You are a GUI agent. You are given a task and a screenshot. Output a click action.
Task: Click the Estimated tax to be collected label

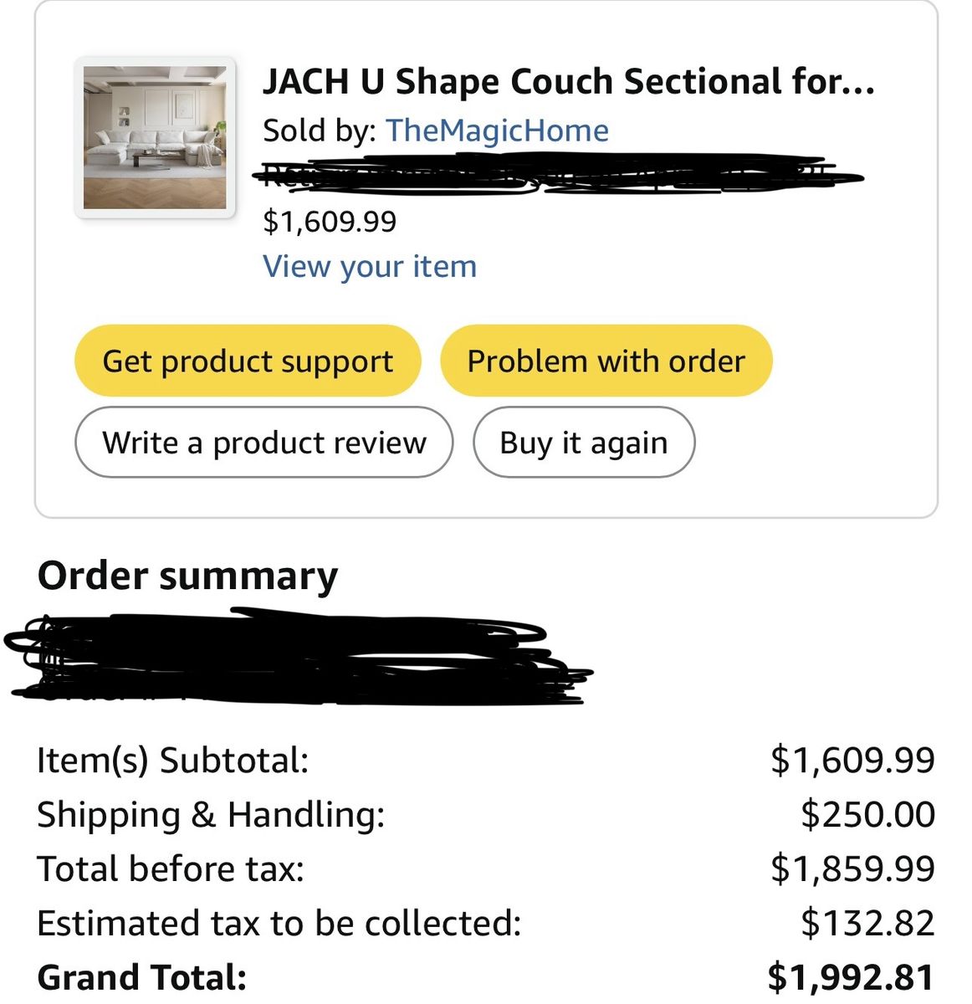(279, 923)
